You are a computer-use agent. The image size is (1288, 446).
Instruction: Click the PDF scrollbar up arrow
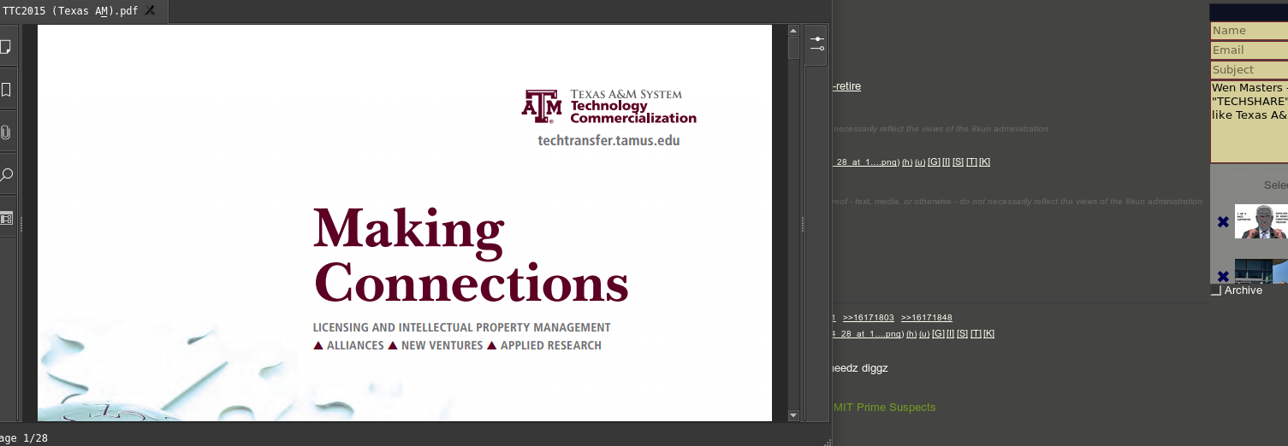(x=793, y=31)
